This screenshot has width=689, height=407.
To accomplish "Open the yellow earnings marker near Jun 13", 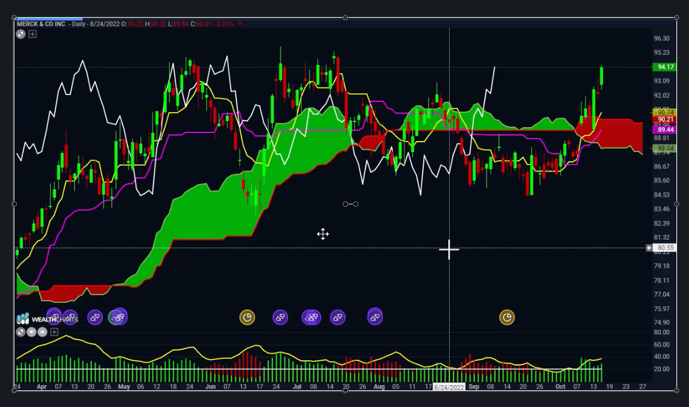I will (x=247, y=317).
